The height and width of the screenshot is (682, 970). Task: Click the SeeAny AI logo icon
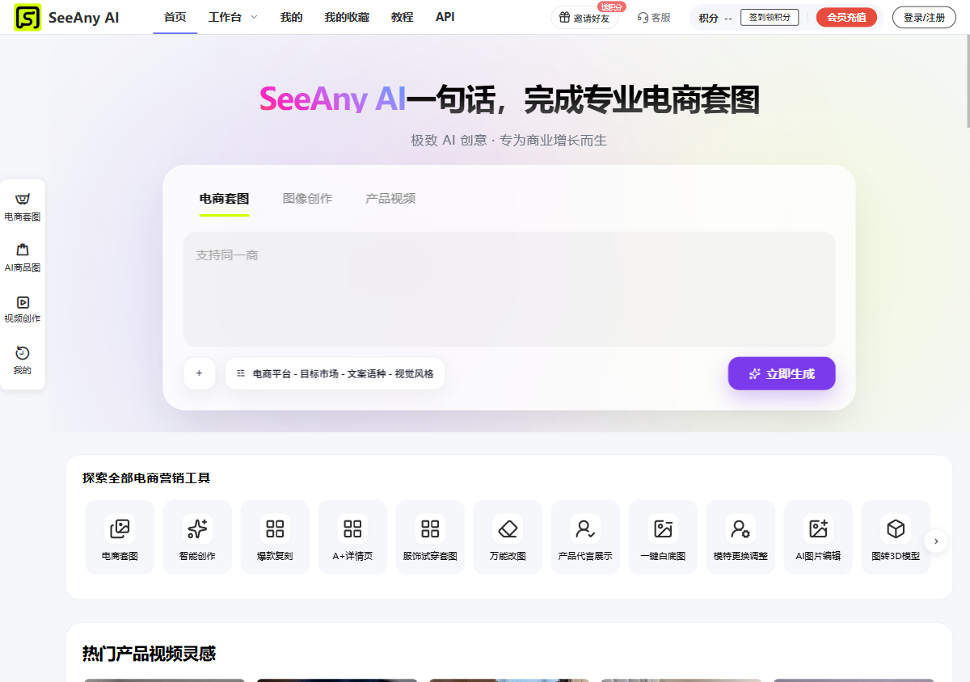(x=27, y=17)
